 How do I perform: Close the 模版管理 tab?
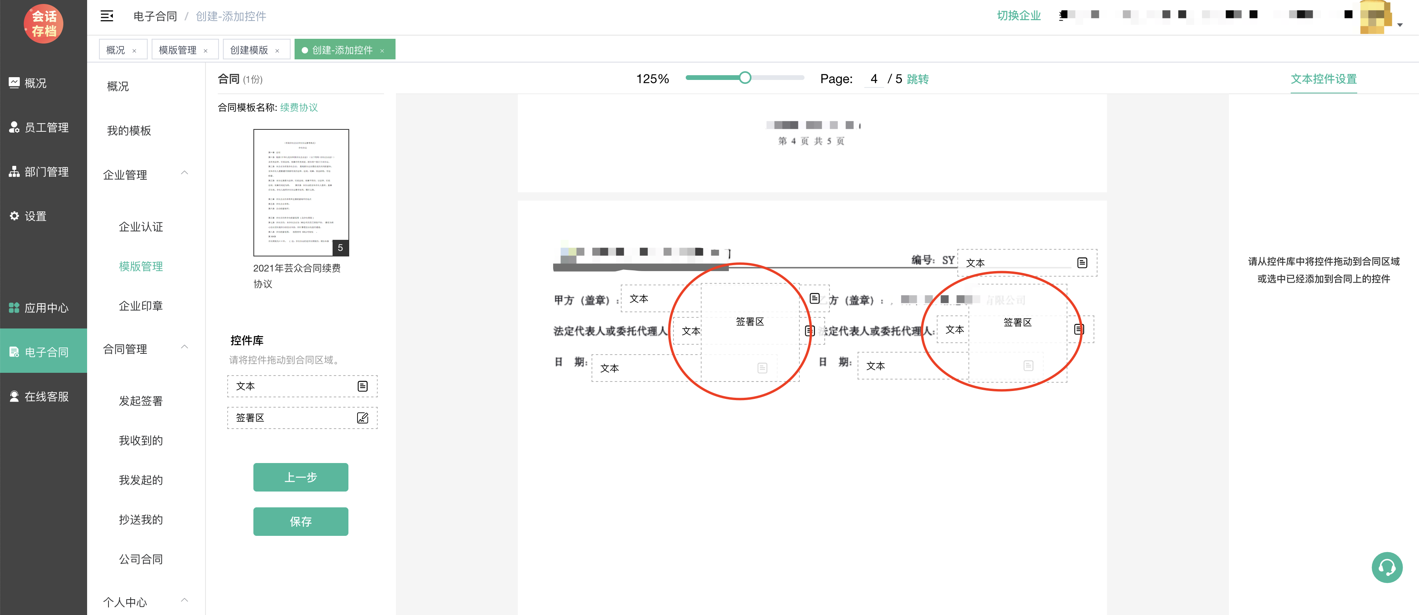(205, 51)
